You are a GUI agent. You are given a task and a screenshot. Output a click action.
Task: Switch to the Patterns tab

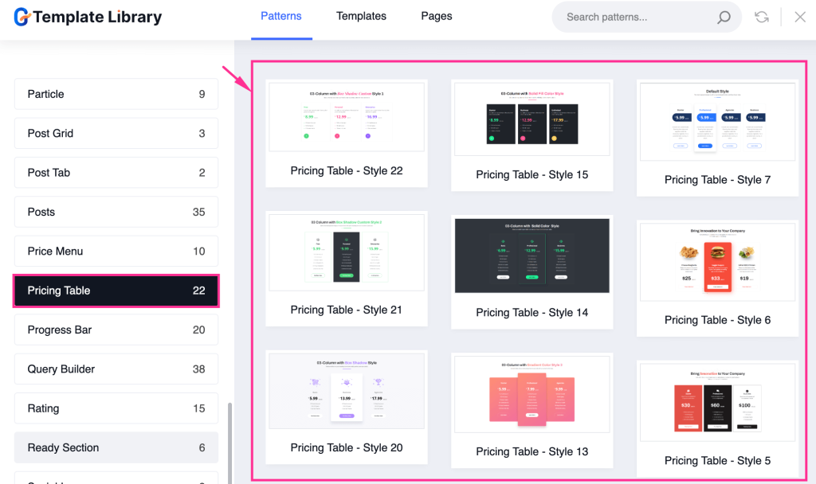point(281,16)
